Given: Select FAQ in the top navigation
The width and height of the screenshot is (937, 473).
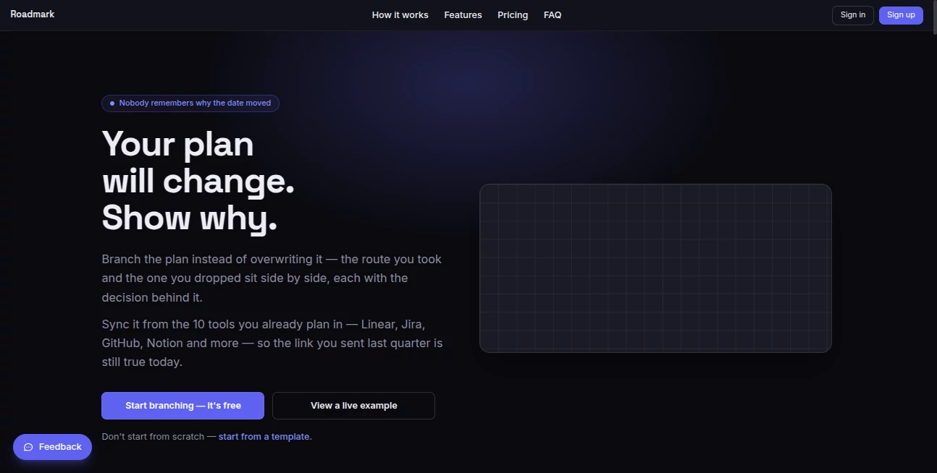Looking at the screenshot, I should click(x=552, y=14).
